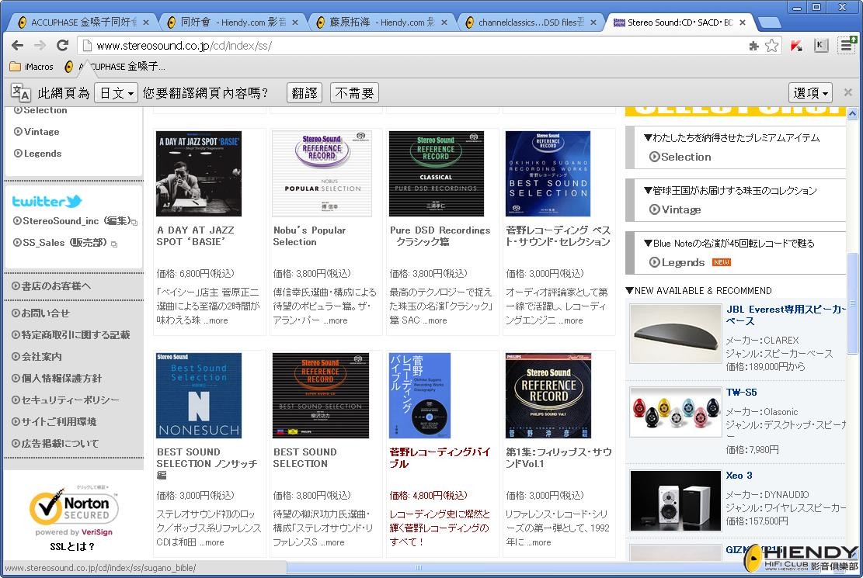
Task: Click the SSLとは？ link
Action: tap(72, 547)
